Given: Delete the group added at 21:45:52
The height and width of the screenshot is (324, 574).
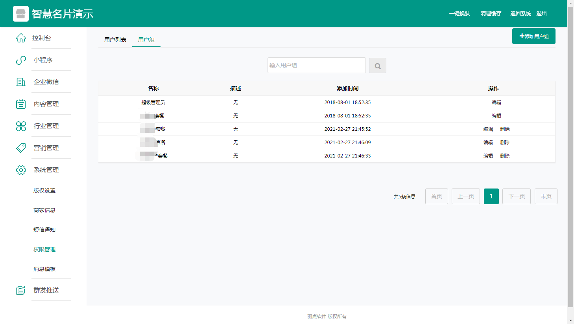Looking at the screenshot, I should (x=505, y=129).
